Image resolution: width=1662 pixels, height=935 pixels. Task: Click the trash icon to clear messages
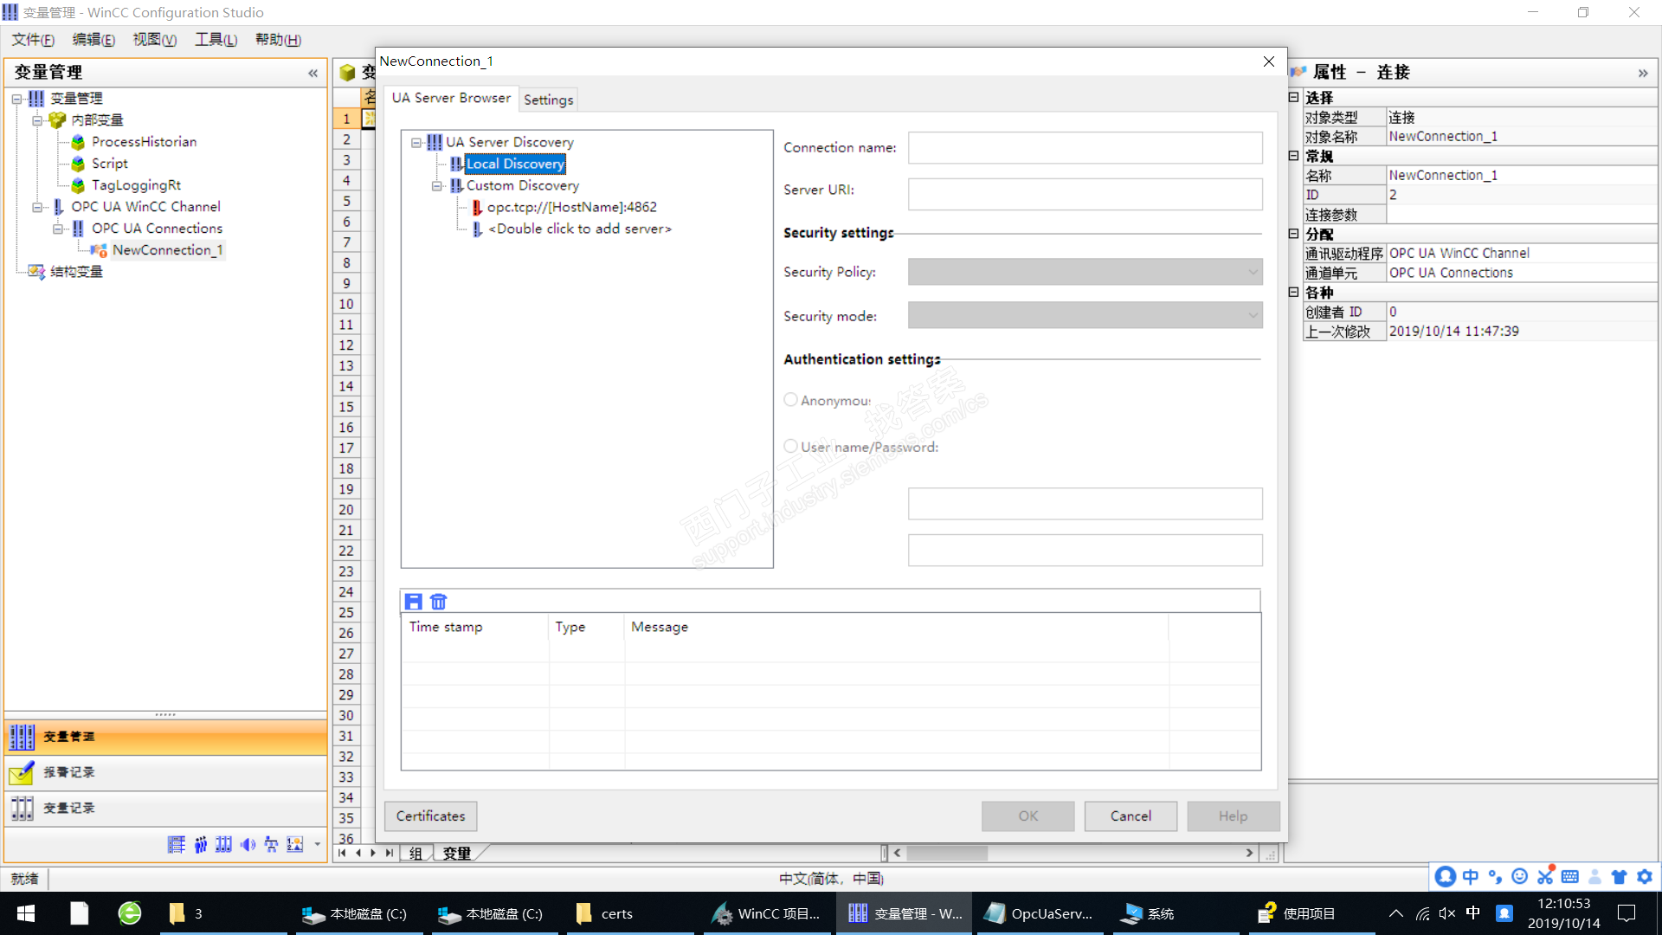coord(439,602)
